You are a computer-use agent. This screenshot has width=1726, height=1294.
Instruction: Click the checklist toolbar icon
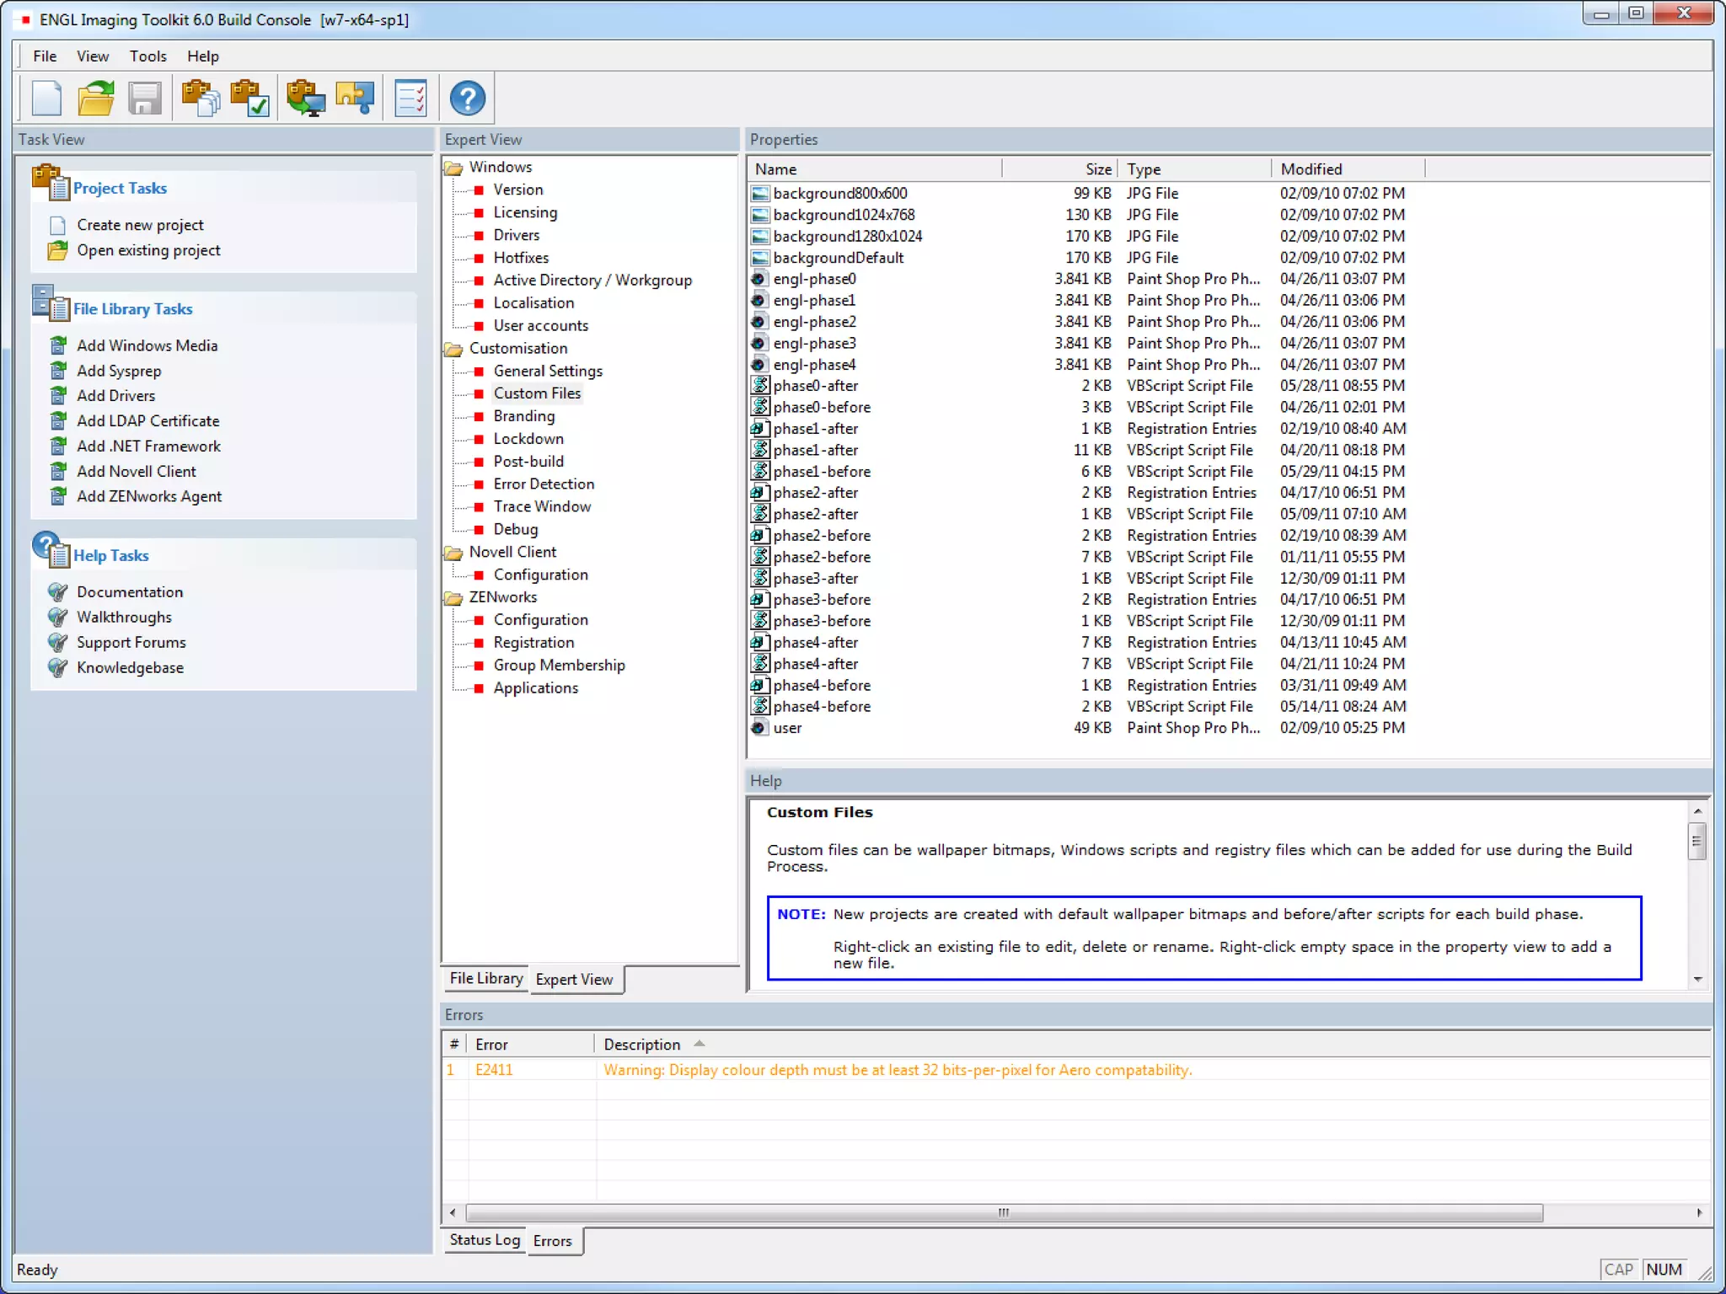(411, 99)
